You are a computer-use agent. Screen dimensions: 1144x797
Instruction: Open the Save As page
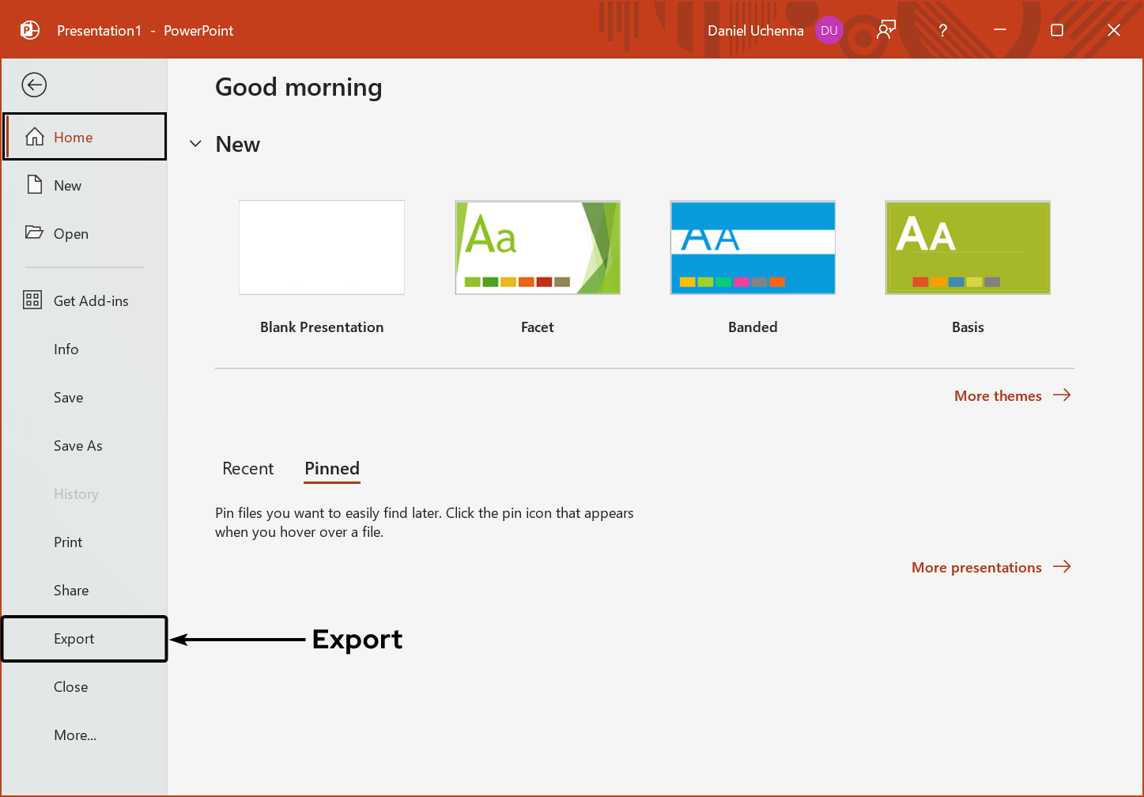[x=77, y=445]
